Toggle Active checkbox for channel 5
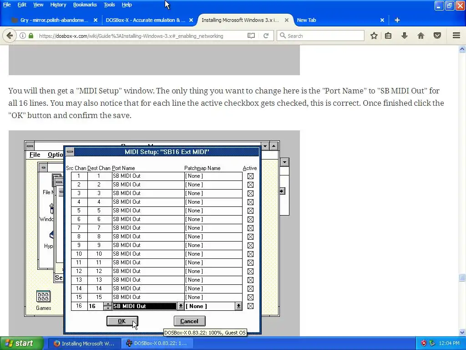The height and width of the screenshot is (350, 466). (251, 211)
